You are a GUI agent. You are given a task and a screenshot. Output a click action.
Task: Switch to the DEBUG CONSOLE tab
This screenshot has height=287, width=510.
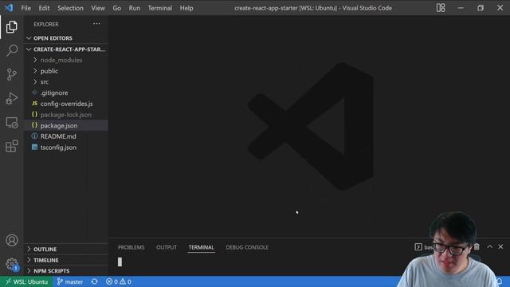[x=247, y=247]
